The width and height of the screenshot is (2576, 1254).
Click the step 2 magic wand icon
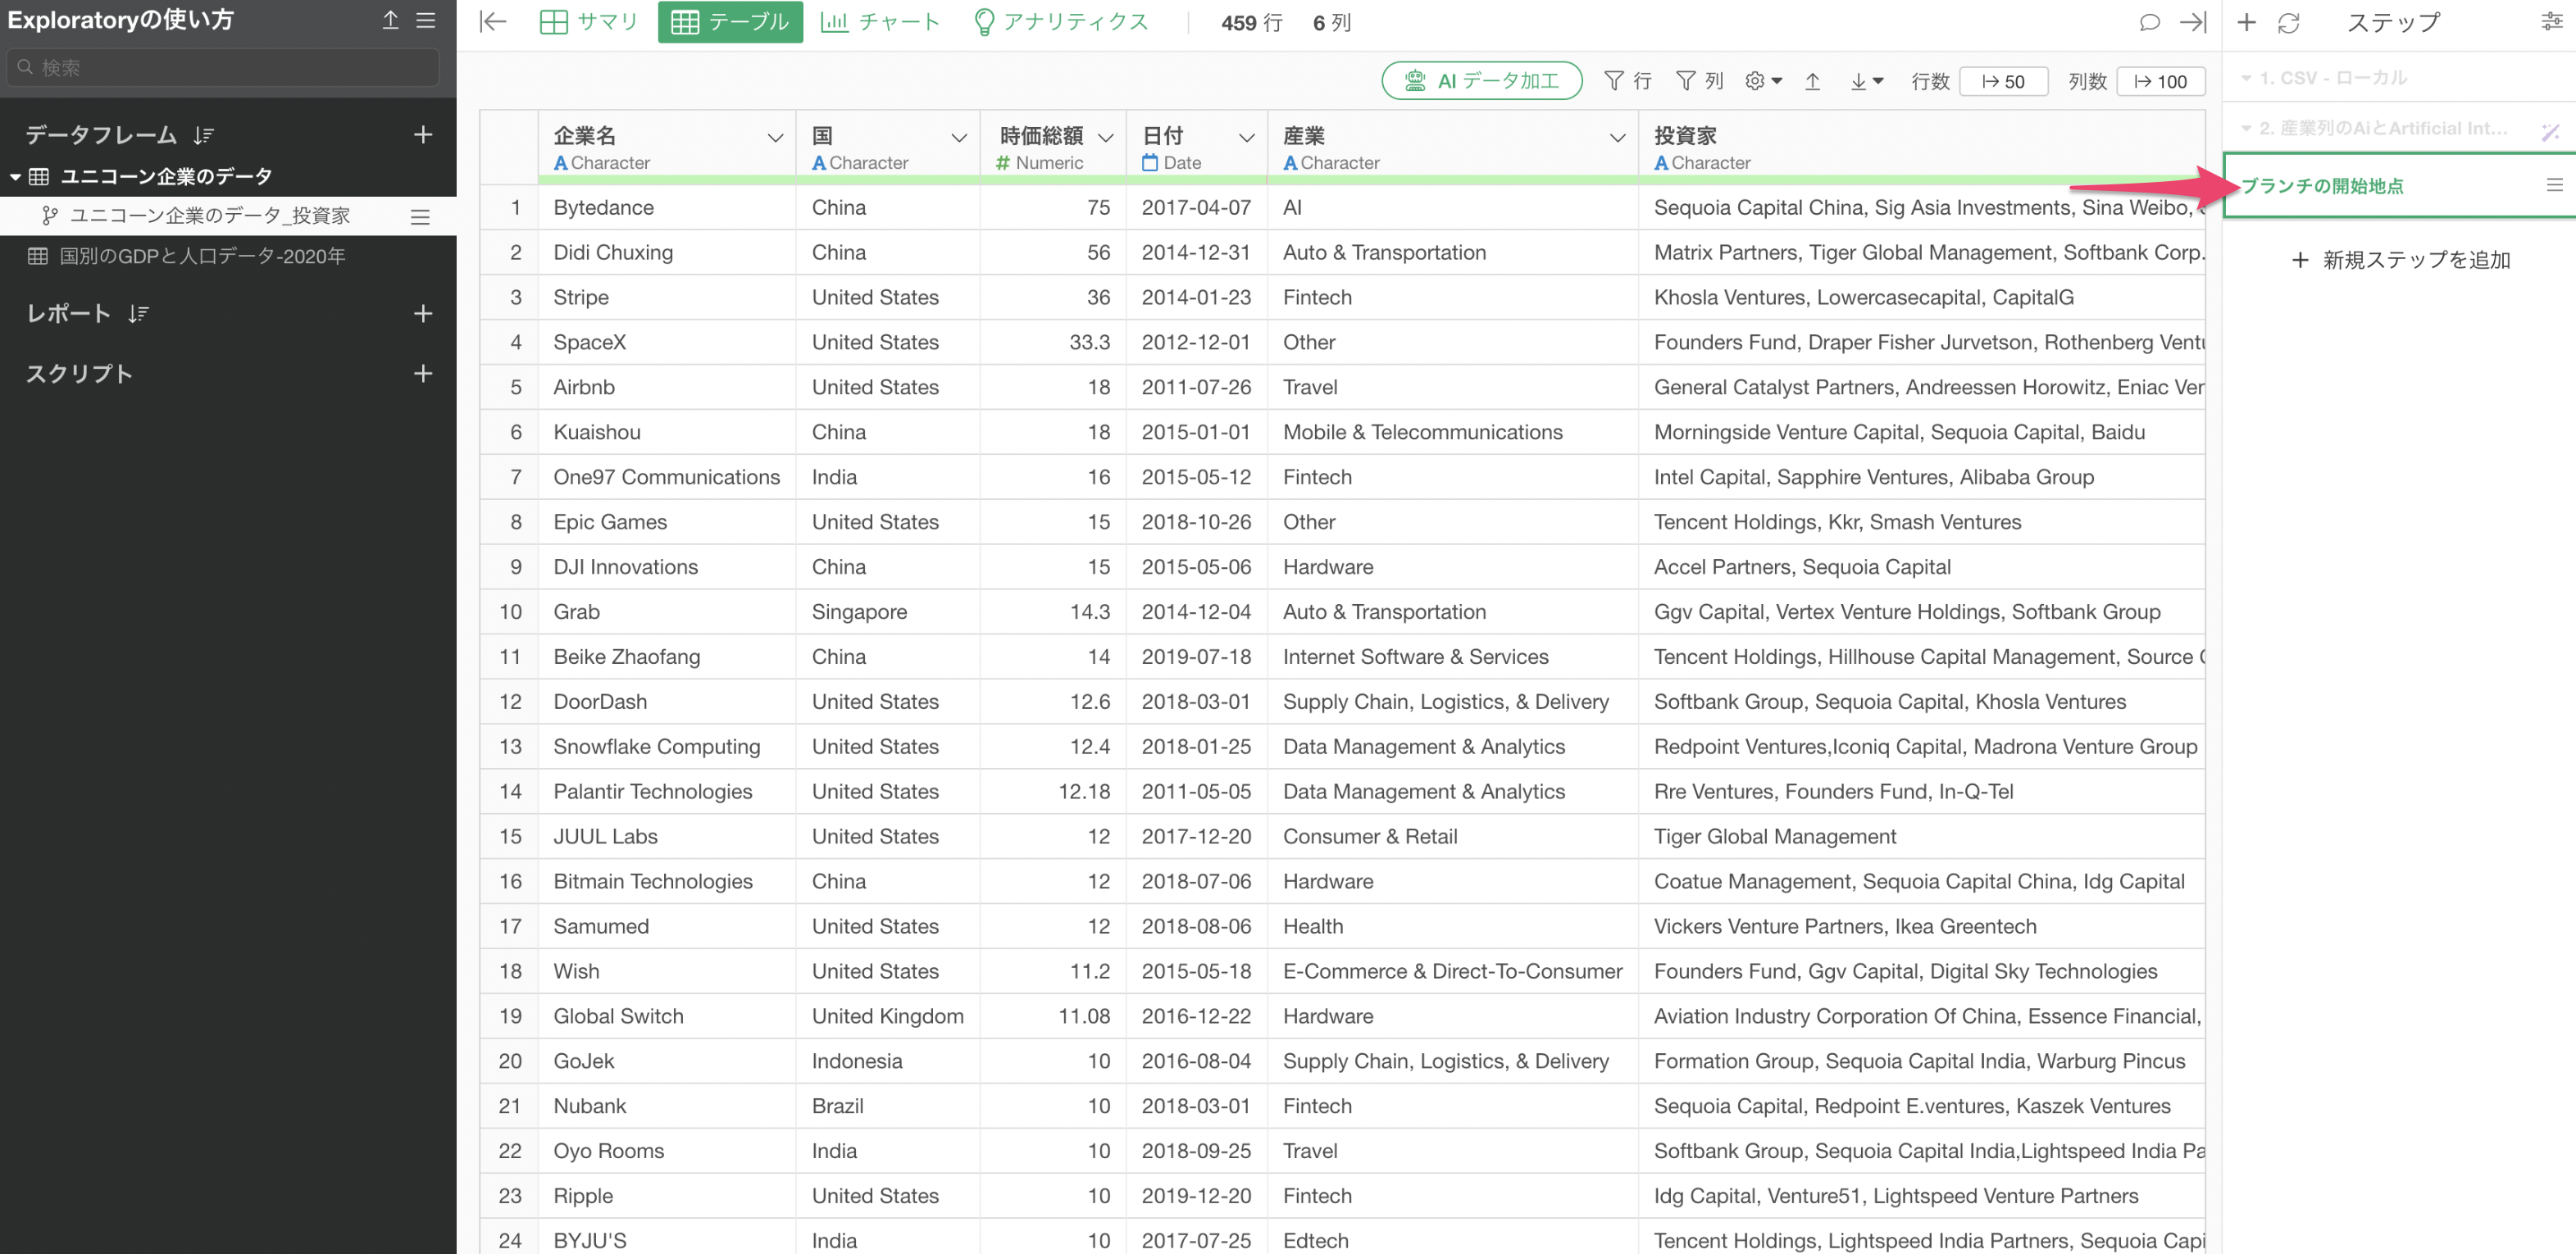[2551, 130]
